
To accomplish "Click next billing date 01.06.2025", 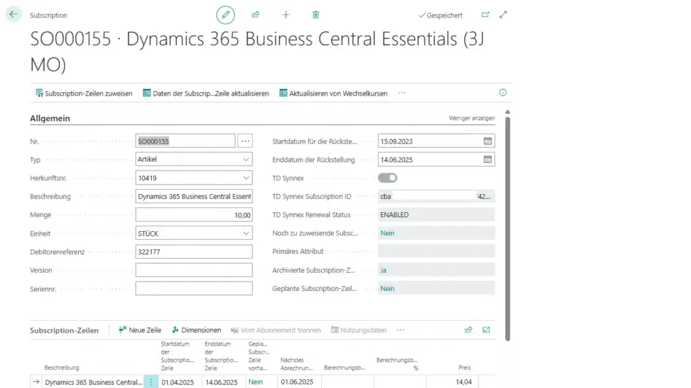I will point(297,382).
